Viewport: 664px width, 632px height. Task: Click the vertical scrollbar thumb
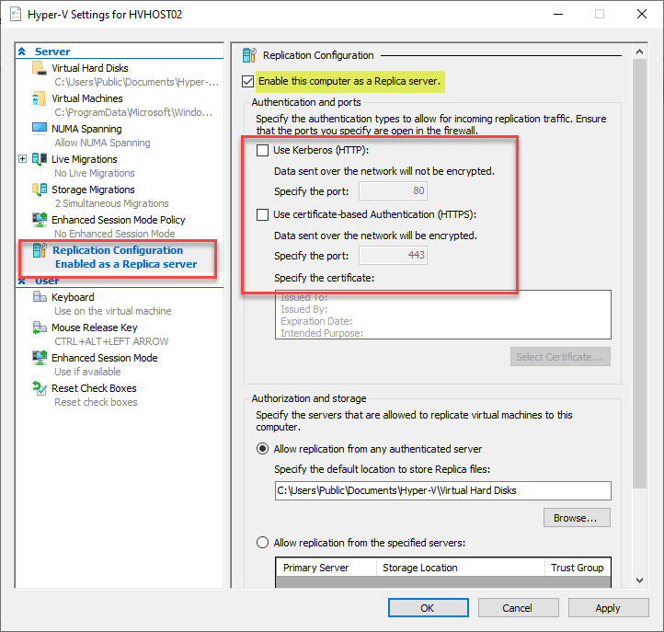pyautogui.click(x=639, y=273)
